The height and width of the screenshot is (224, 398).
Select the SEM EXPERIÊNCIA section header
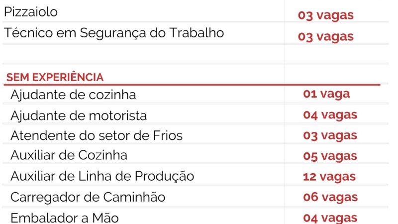pyautogui.click(x=55, y=77)
